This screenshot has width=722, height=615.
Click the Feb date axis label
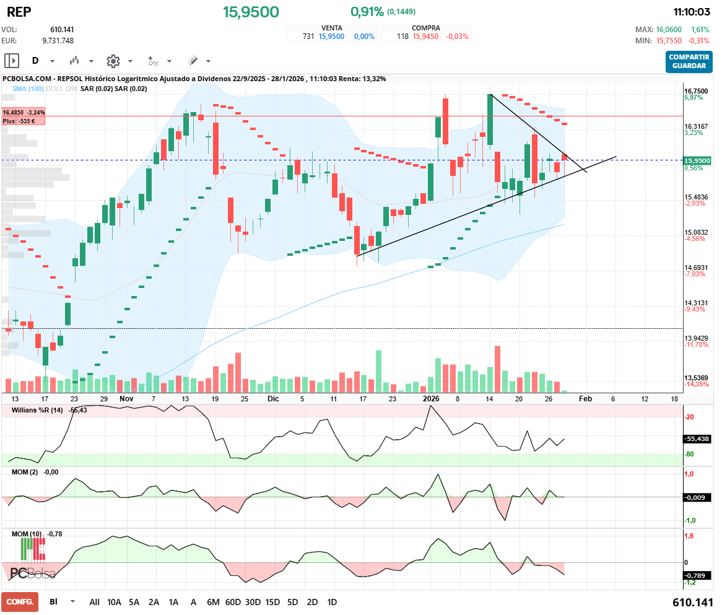pyautogui.click(x=585, y=399)
